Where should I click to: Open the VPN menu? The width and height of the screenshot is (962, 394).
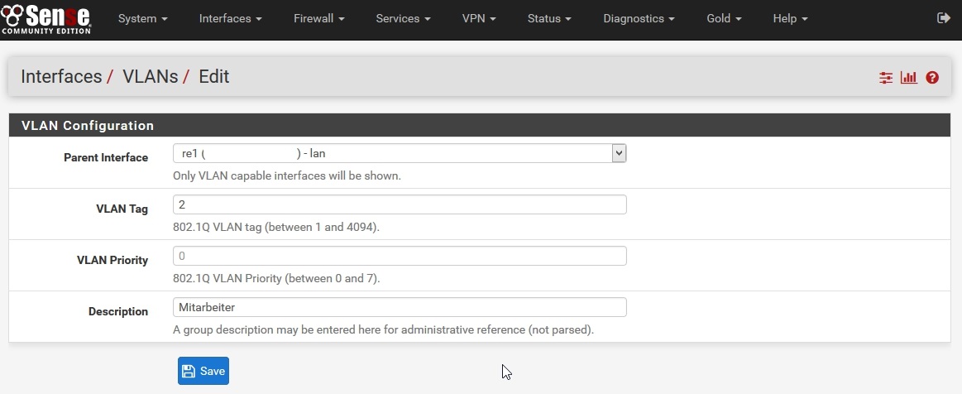pos(479,18)
